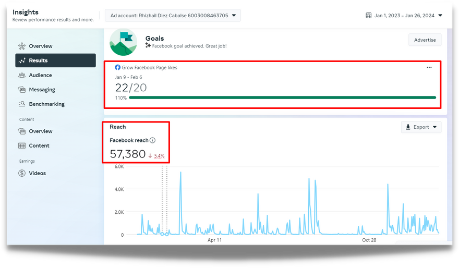Click the 5.4% reach change link
Screen dimensions: 459x268
coord(159,156)
